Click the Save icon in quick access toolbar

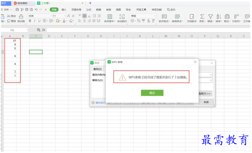click(17, 10)
